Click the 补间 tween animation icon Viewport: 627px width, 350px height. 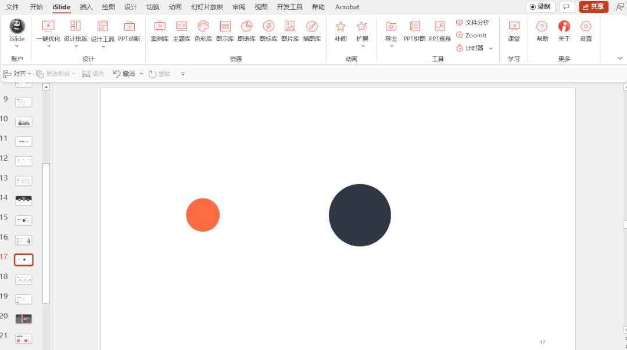[x=341, y=31]
